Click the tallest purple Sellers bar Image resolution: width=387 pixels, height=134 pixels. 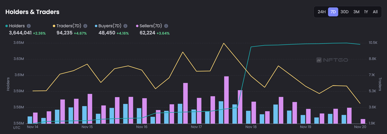(226, 100)
